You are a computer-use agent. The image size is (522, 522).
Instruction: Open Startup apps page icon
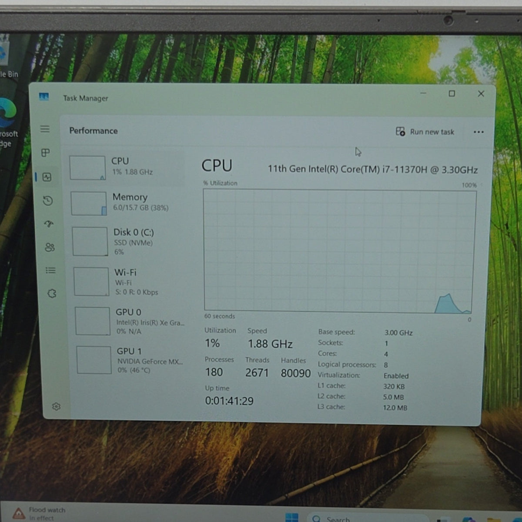click(x=49, y=224)
